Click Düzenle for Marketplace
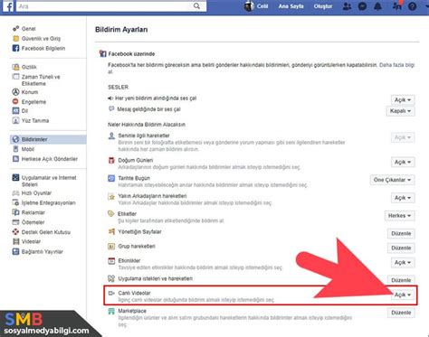Screen dimensions: 429x337 point(401,313)
